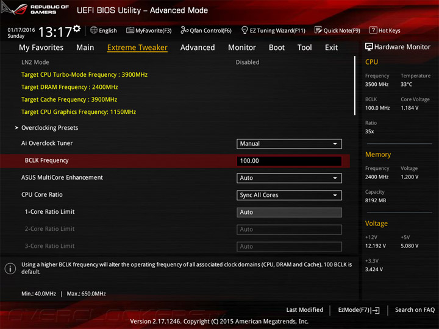Switch to EzMode(F7)
This screenshot has height=329, width=439.
tap(359, 310)
